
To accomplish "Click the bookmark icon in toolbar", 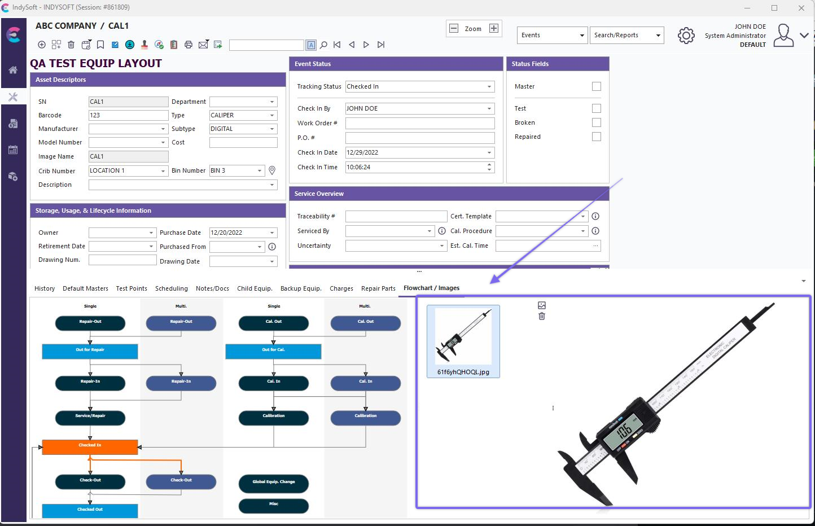I will (100, 45).
